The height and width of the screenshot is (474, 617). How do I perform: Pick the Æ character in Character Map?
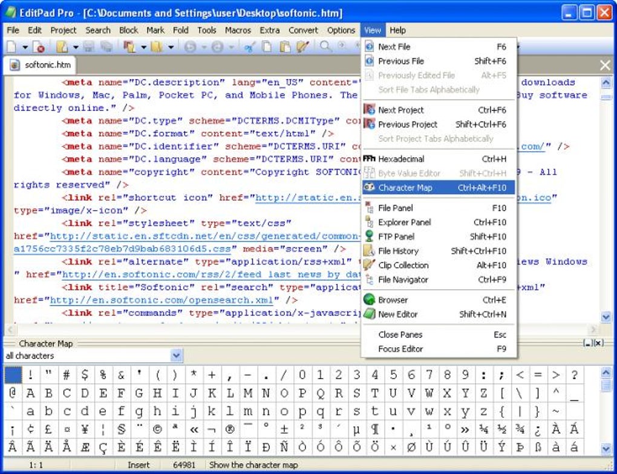click(85, 447)
